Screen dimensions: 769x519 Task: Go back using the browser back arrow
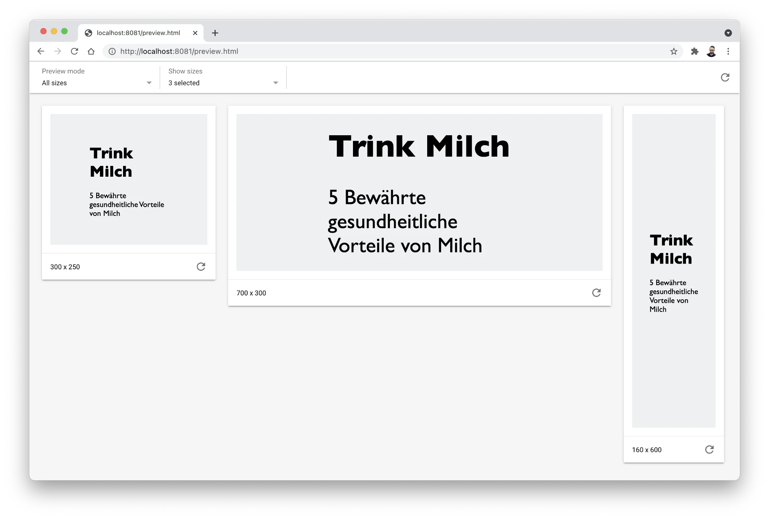(41, 51)
